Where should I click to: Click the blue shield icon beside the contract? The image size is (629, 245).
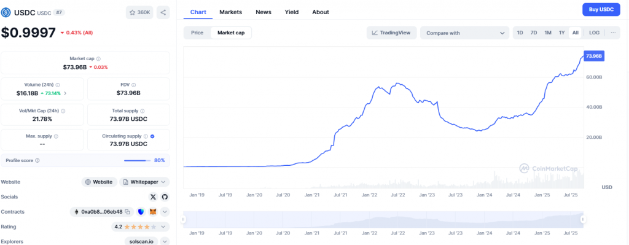coord(141,212)
